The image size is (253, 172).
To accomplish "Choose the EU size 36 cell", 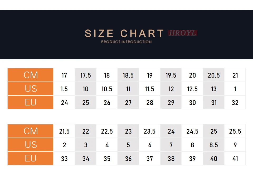I will point(128,159).
